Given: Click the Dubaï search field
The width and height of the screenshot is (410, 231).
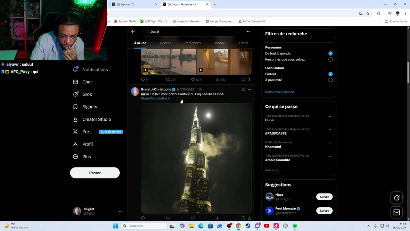Looking at the screenshot, I should [191, 31].
